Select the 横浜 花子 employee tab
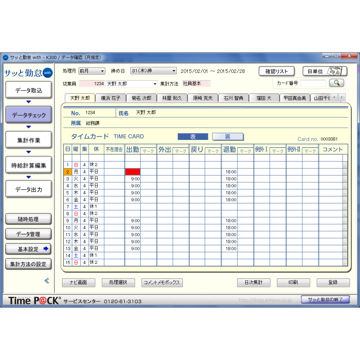360x360 pixels. (111, 98)
